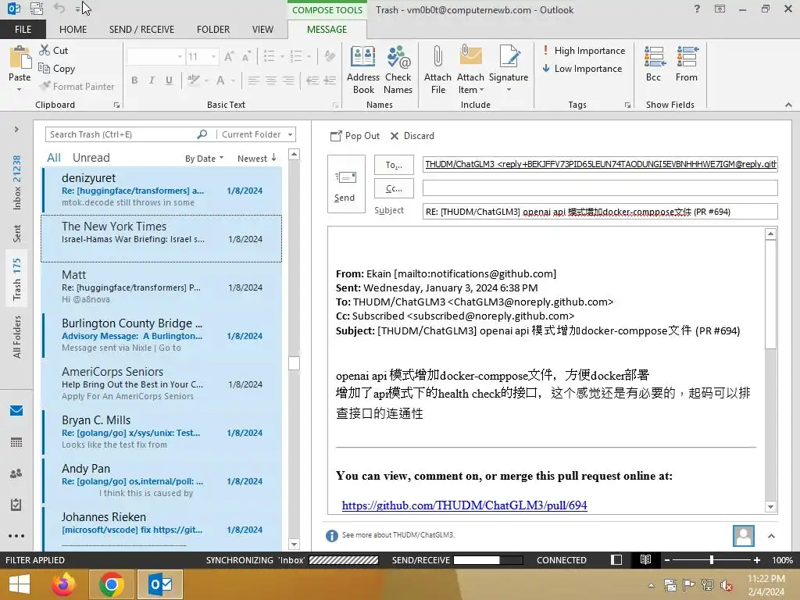Expand the bullets list dropdown
800x600 pixels.
point(282,56)
